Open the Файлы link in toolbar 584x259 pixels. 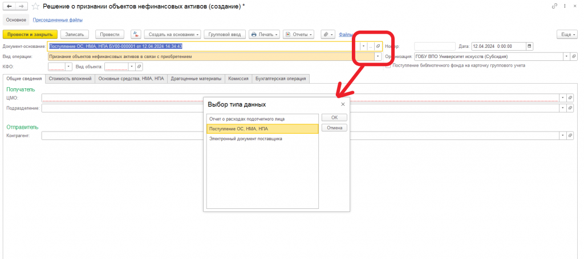click(x=346, y=34)
